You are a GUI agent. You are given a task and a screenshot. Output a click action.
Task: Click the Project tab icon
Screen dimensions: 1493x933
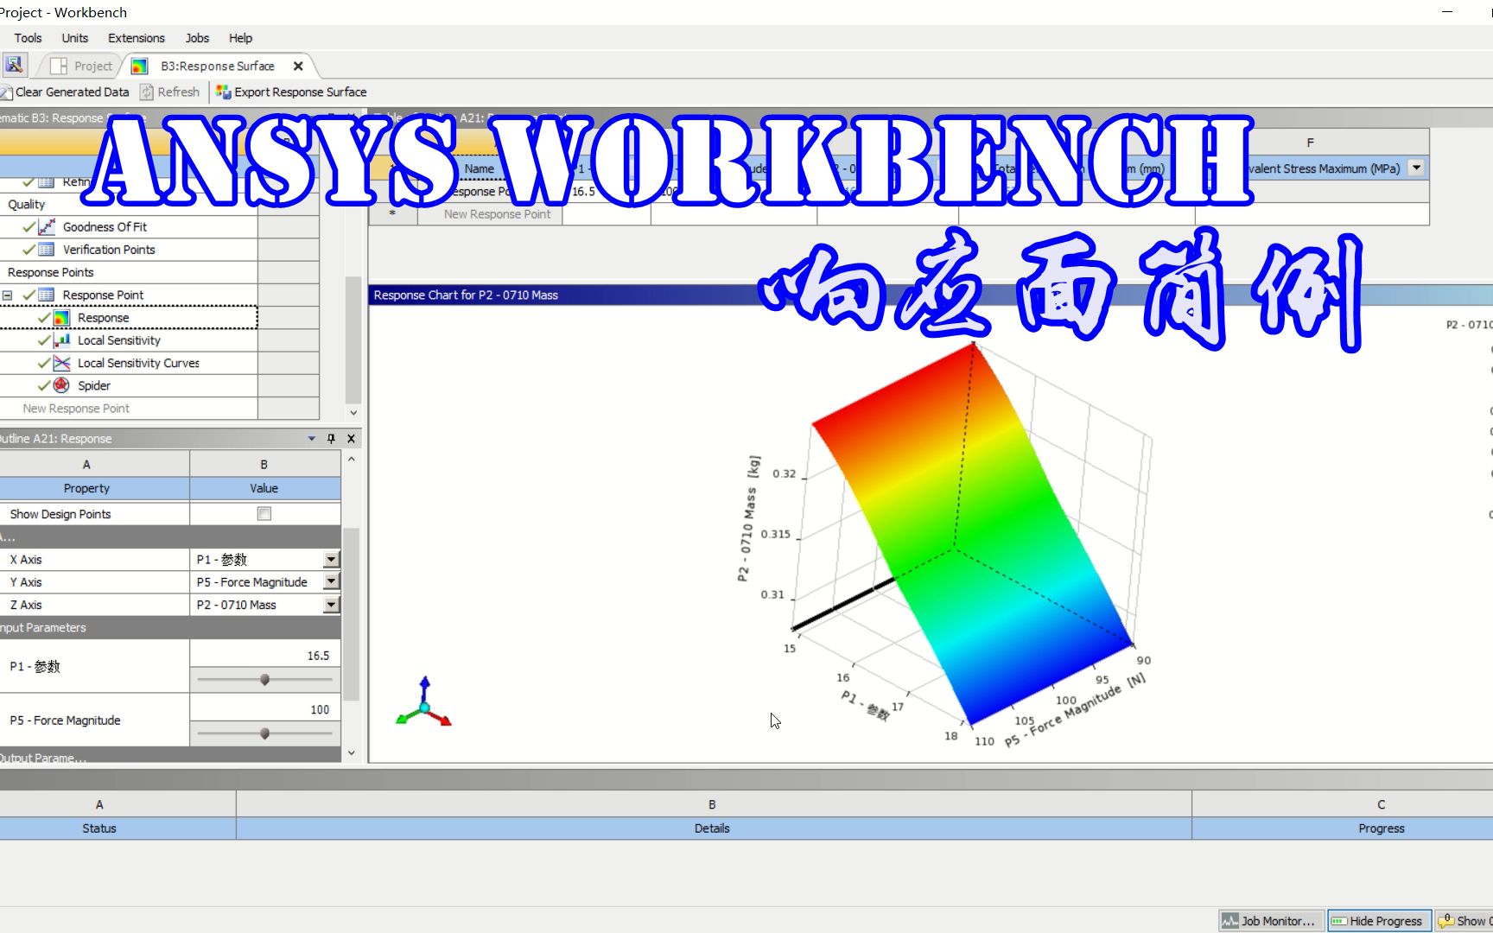tap(59, 67)
